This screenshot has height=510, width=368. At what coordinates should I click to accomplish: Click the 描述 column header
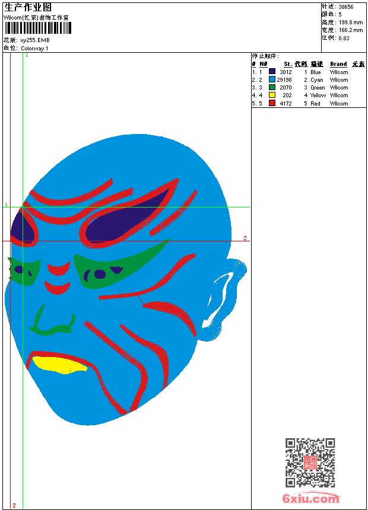click(x=316, y=64)
